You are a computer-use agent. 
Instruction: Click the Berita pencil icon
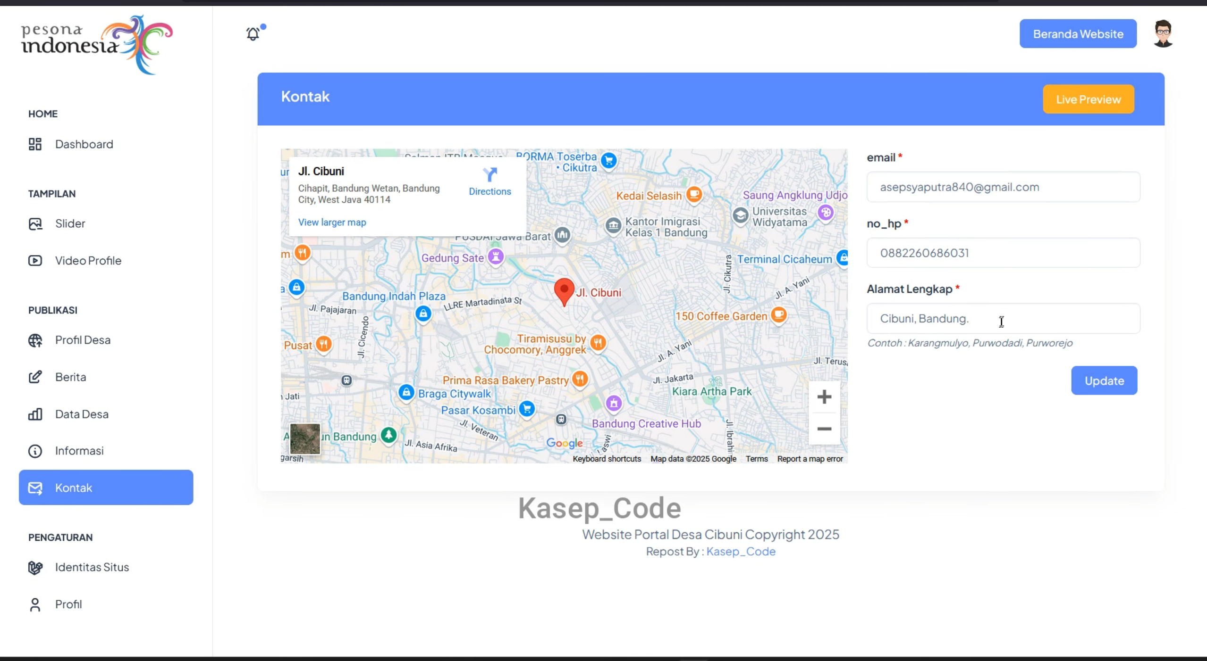[x=35, y=377]
